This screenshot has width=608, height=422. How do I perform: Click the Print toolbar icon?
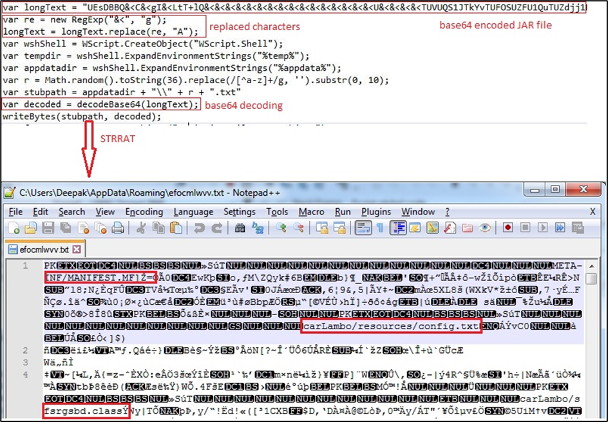[118, 227]
